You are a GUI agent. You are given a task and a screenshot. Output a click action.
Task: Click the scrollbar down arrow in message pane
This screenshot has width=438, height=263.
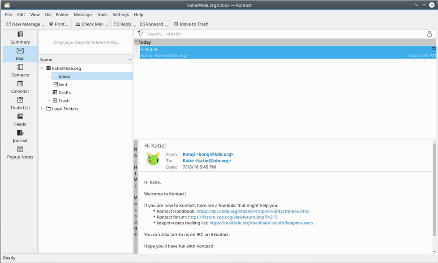434,252
